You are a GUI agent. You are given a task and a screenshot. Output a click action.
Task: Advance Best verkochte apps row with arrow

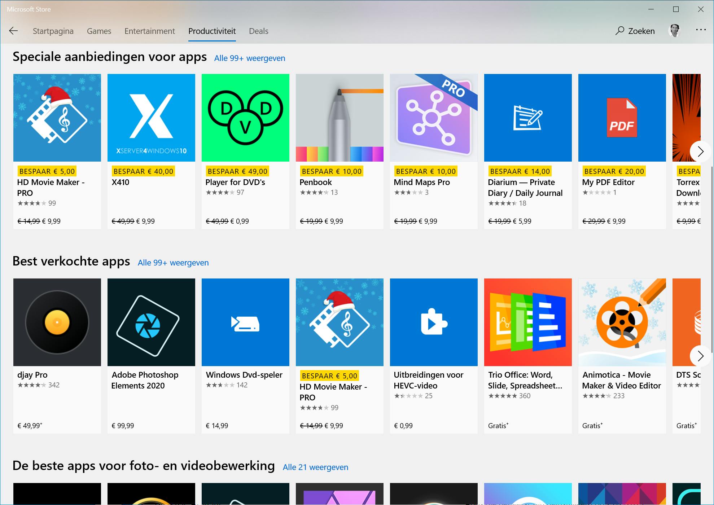(700, 356)
